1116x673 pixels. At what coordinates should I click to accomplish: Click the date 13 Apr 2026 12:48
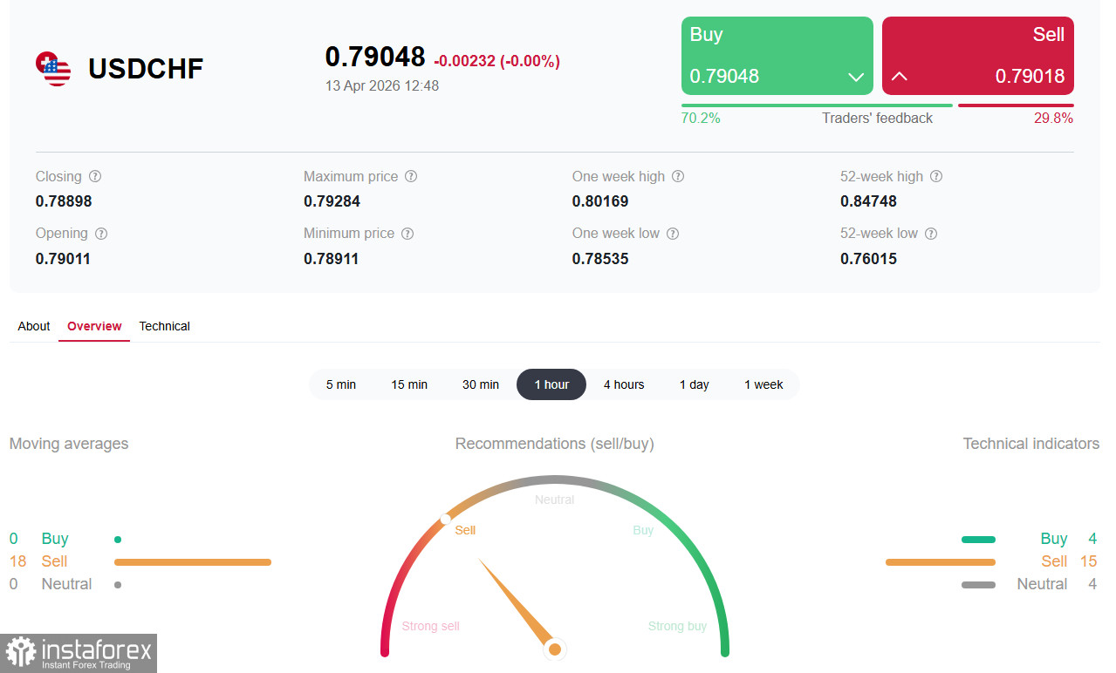pyautogui.click(x=382, y=85)
